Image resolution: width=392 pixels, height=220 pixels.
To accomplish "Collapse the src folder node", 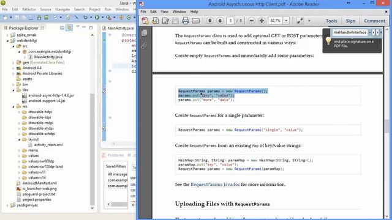I will 13,46.
